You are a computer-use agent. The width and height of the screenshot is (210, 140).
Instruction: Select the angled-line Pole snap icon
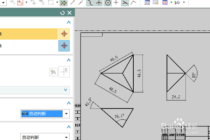click(x=133, y=2)
